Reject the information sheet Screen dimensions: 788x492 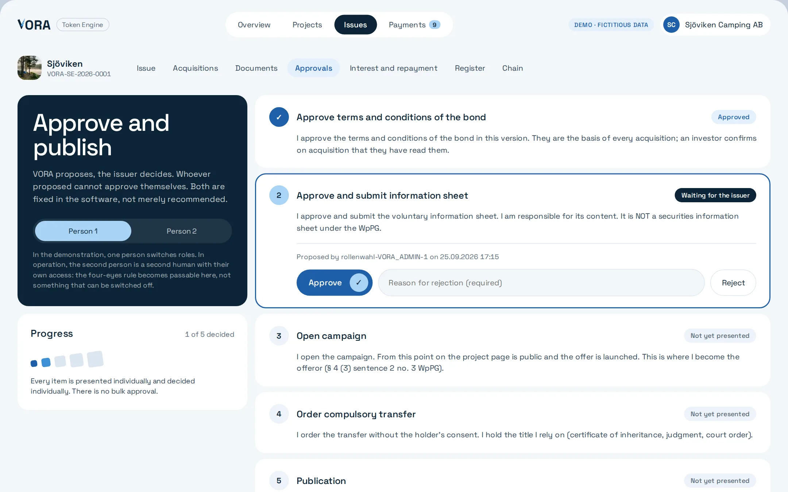733,283
